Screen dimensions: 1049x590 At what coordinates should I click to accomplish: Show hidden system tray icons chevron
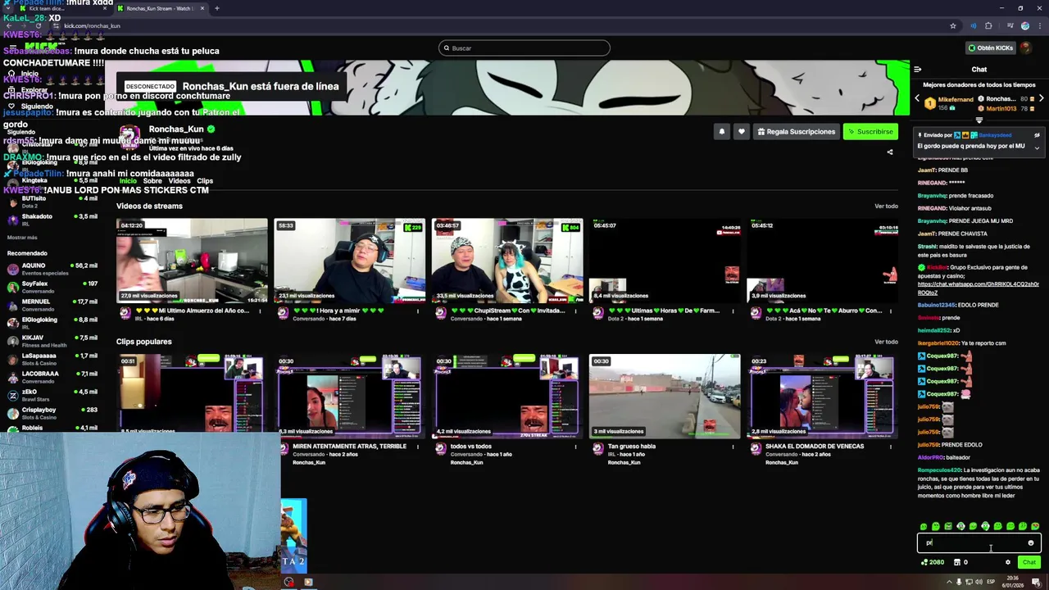pyautogui.click(x=949, y=582)
